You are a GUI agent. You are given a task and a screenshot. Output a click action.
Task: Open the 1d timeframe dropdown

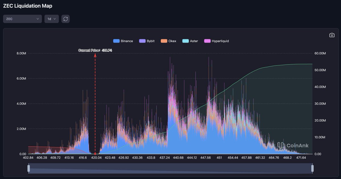click(51, 19)
